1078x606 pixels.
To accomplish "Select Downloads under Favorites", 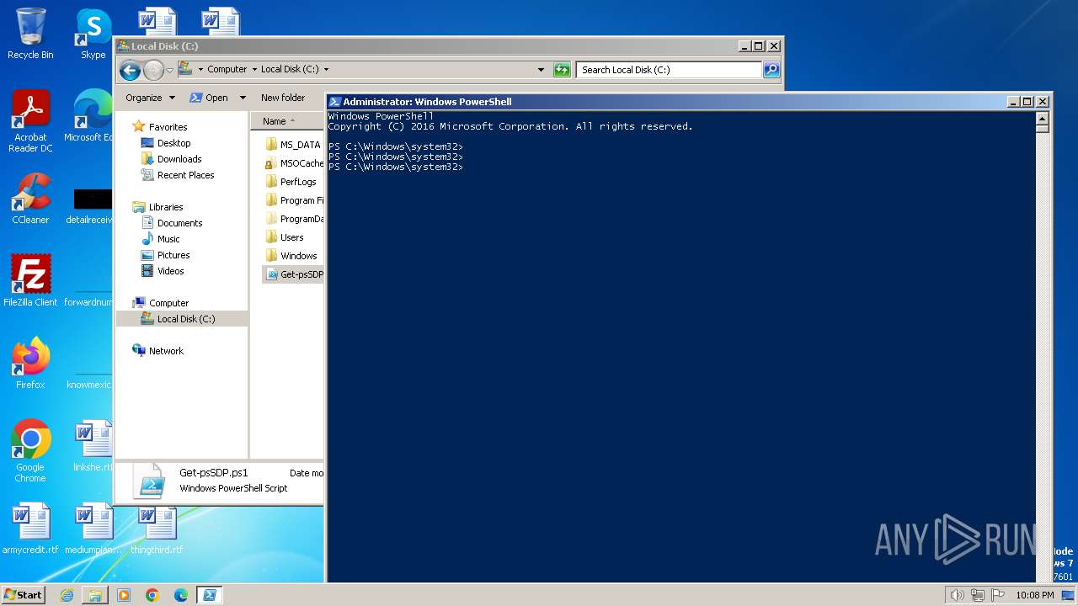I will 179,159.
